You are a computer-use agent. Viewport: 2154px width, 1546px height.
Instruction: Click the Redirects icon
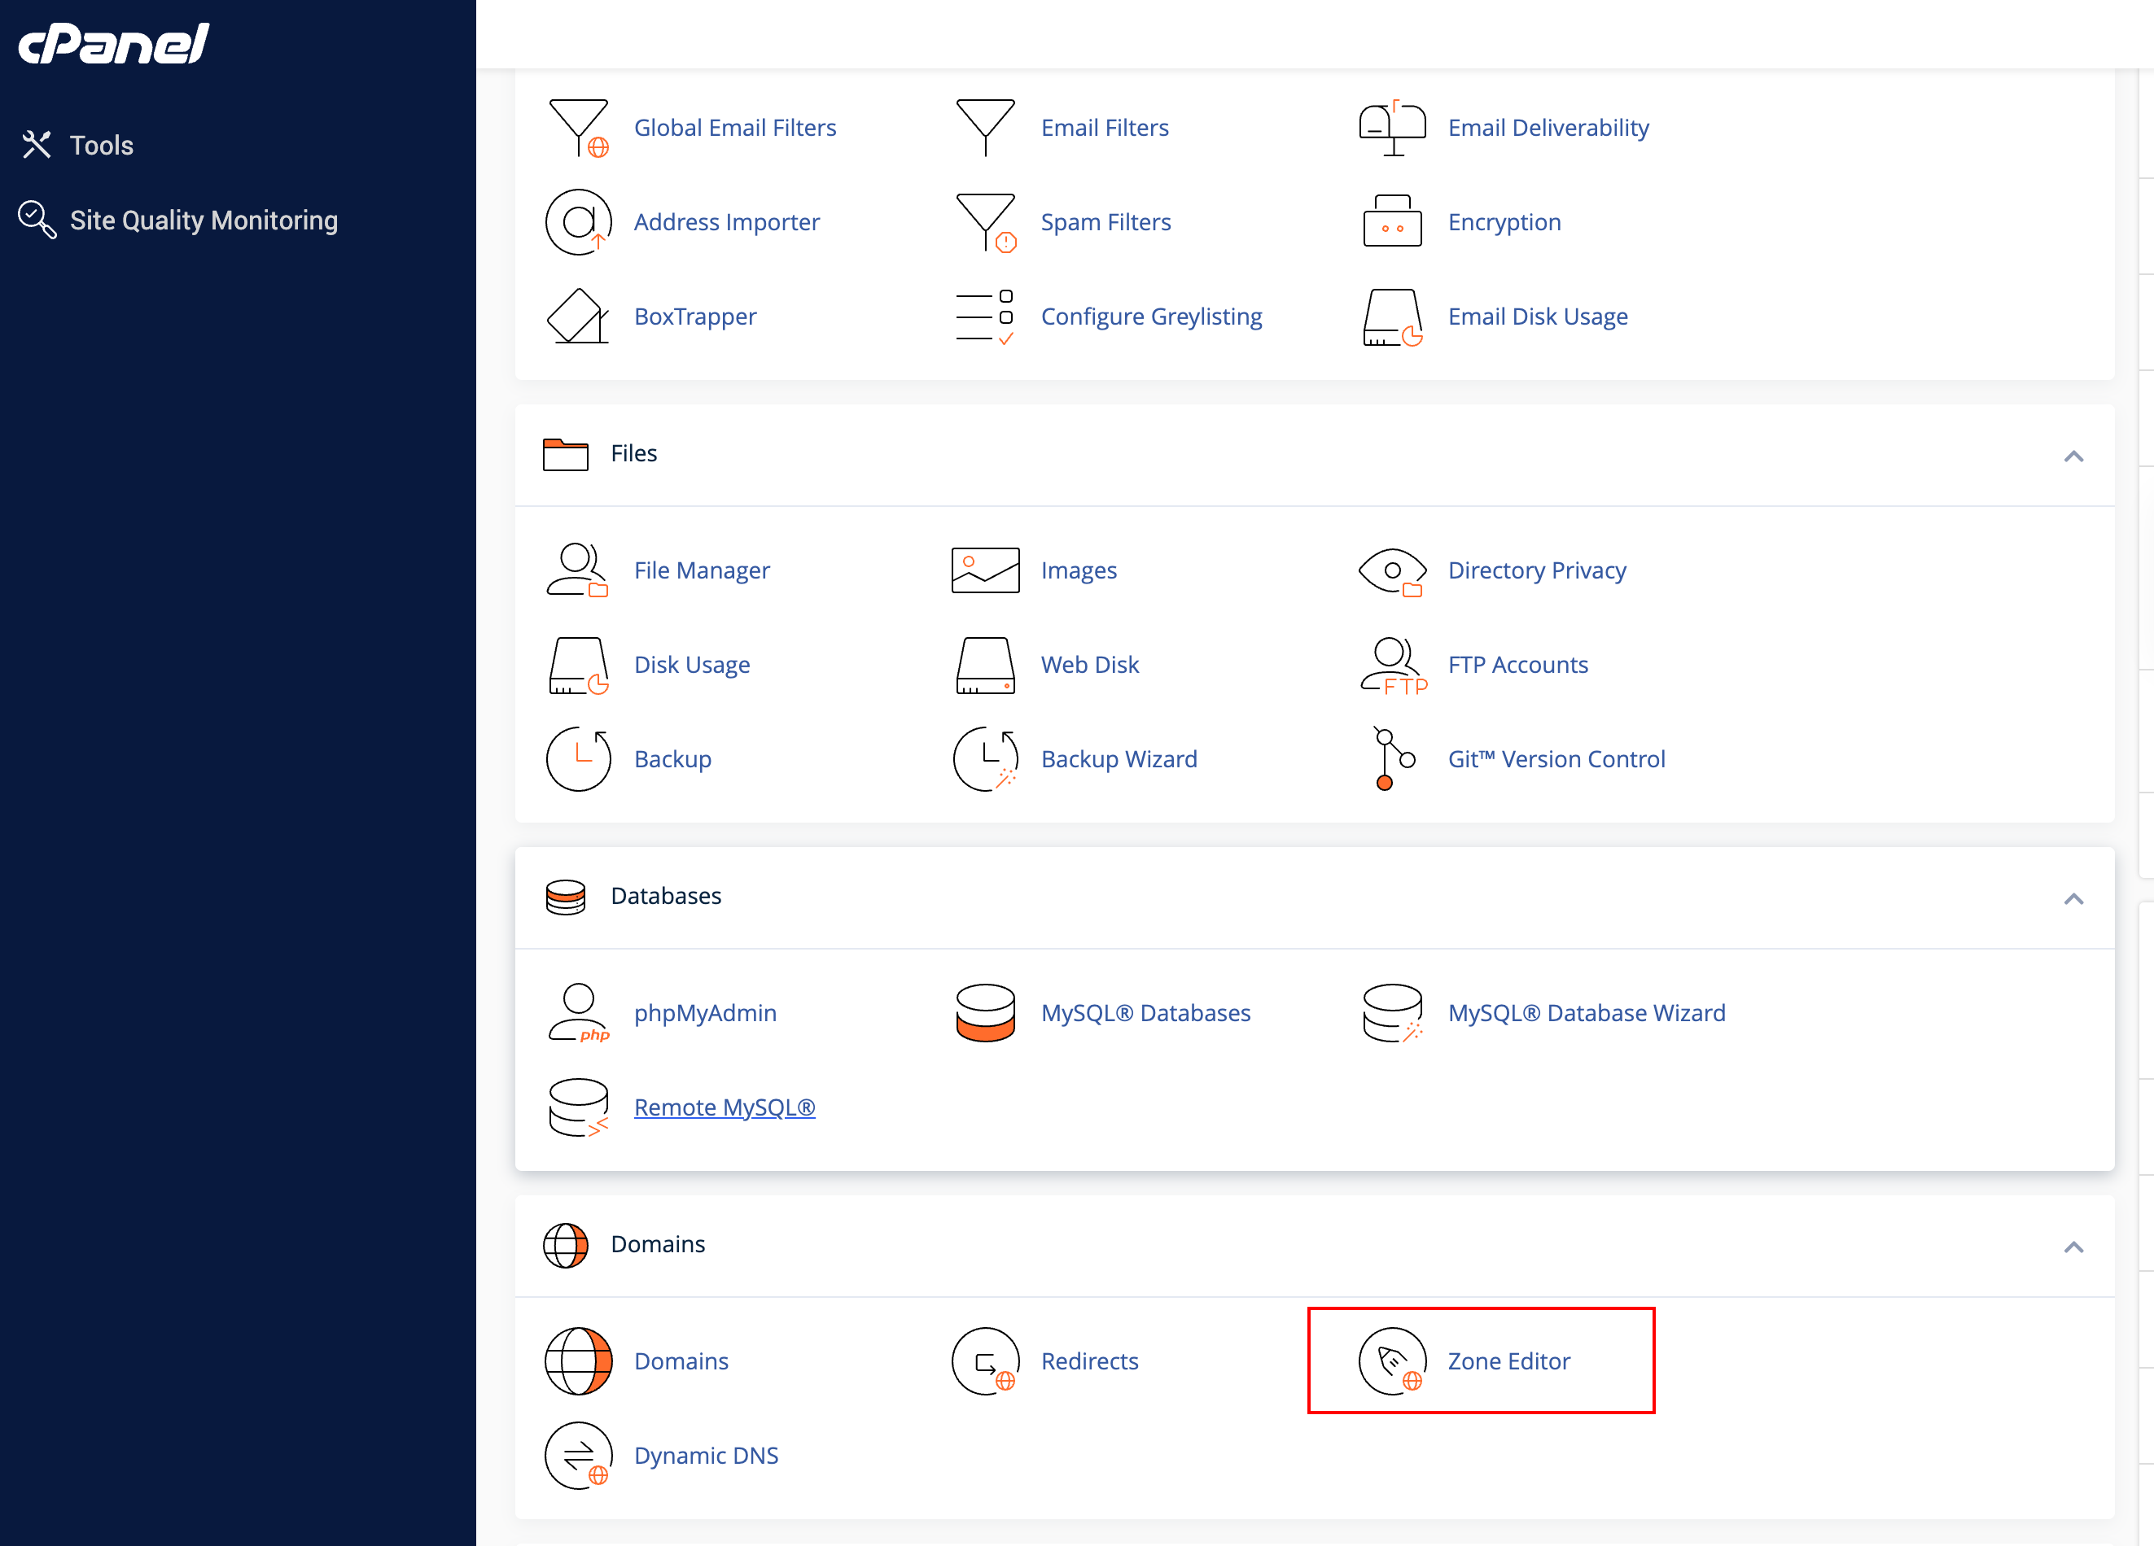click(985, 1360)
